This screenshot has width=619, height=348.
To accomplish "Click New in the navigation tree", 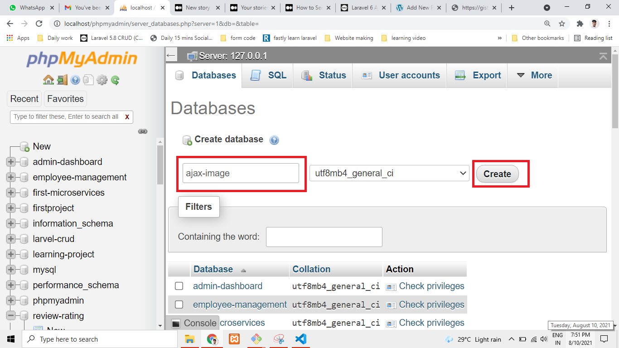I will coord(42,146).
